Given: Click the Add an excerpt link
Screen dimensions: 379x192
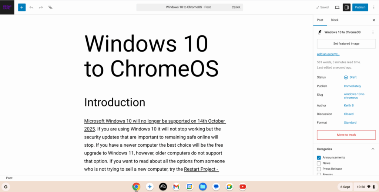Looking at the screenshot, I should (x=328, y=54).
